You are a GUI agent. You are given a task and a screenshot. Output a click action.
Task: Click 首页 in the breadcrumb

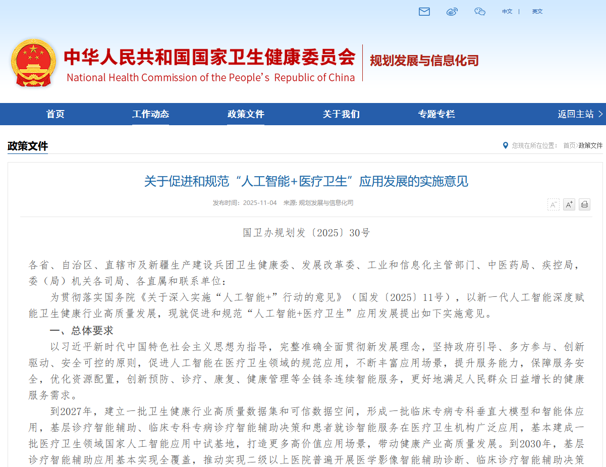pyautogui.click(x=569, y=145)
